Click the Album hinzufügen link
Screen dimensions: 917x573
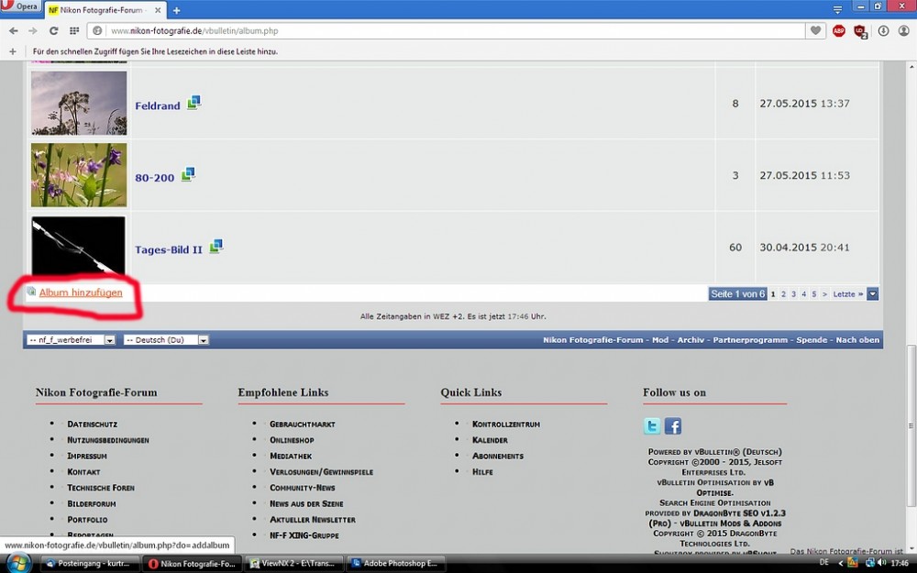coord(81,292)
